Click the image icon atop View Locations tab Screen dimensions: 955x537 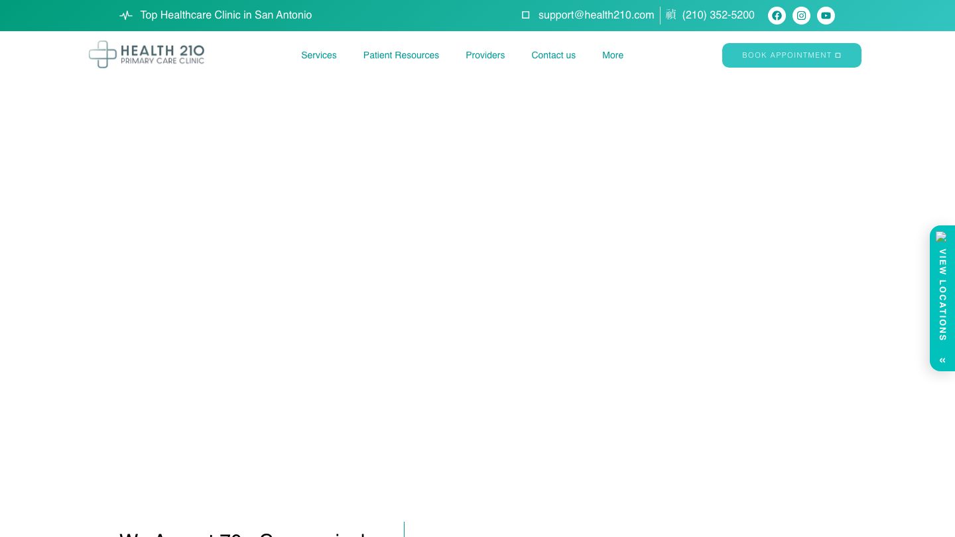[941, 237]
